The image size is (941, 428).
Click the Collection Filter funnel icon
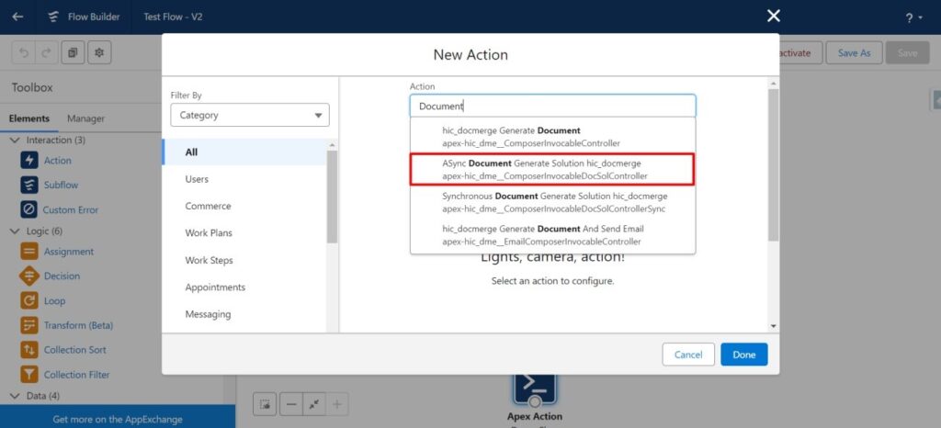tap(28, 375)
